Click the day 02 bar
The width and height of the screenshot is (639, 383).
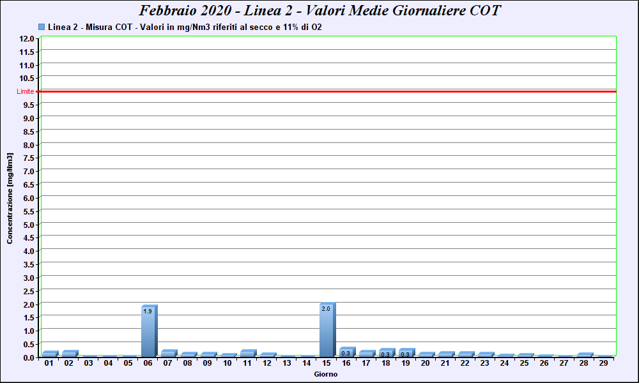click(70, 353)
